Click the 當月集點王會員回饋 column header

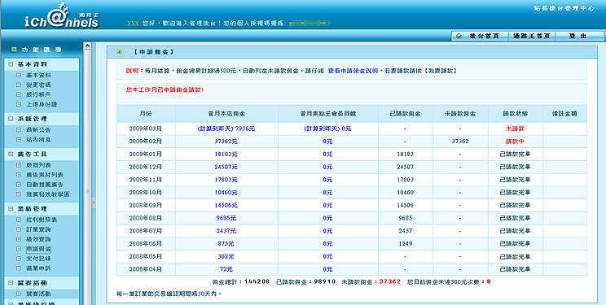pos(327,114)
